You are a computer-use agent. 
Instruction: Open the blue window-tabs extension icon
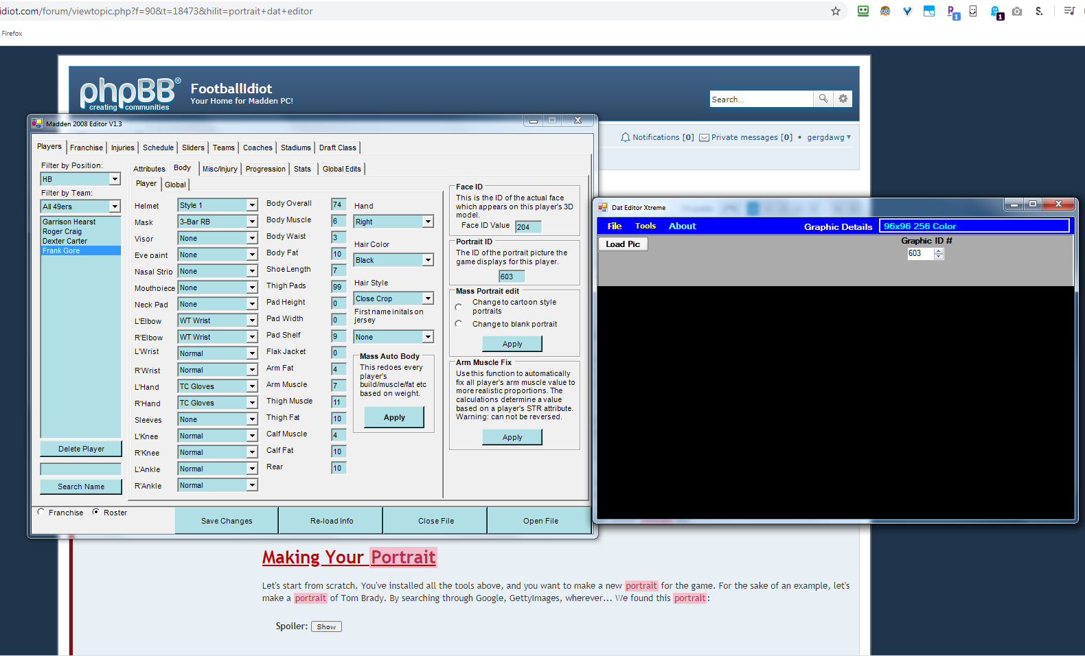[x=929, y=11]
